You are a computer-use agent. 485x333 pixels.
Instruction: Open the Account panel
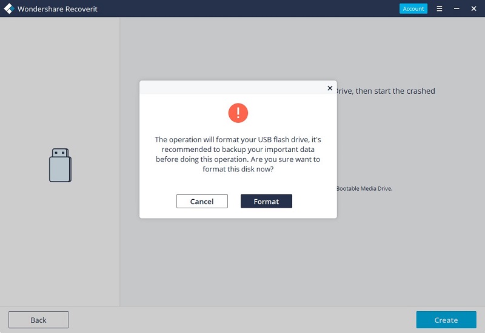(413, 8)
